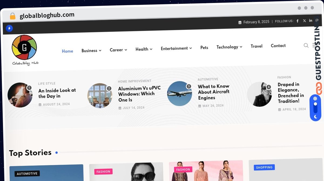Expand the Technology menu chevron
This screenshot has height=181, width=324.
coord(241,47)
